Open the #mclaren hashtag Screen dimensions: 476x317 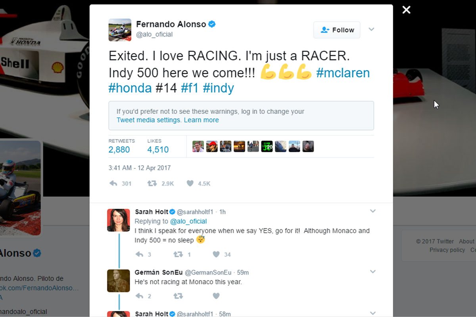[343, 73]
